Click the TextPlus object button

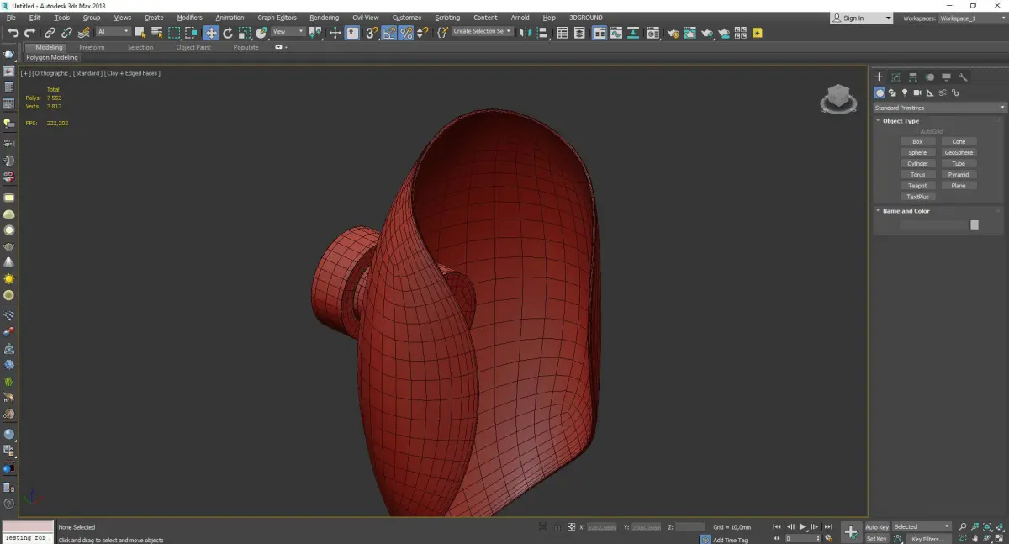(917, 197)
